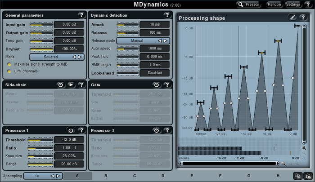
Task: Open the Mode dropdown showing Squared
Action: [57, 57]
